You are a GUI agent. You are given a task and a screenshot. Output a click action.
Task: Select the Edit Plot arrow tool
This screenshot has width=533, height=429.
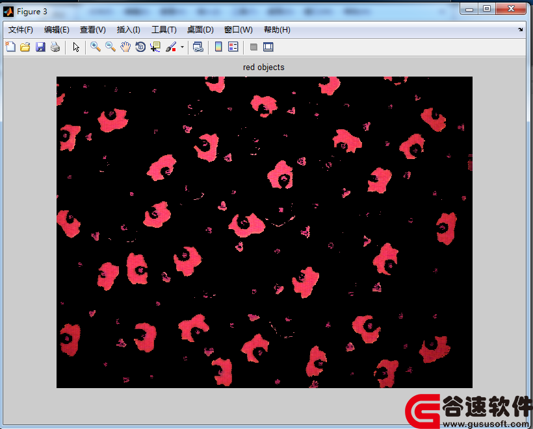pyautogui.click(x=76, y=47)
